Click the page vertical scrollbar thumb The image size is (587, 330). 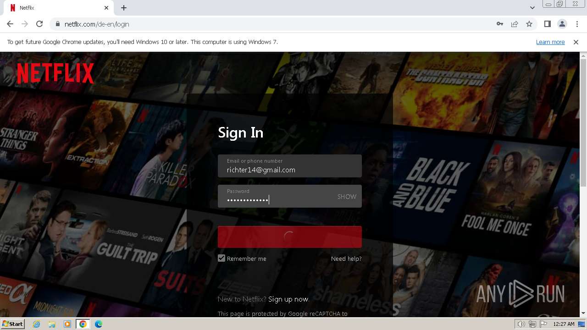[583, 123]
